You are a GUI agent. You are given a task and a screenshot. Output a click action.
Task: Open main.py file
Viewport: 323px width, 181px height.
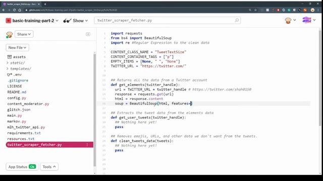(15, 115)
